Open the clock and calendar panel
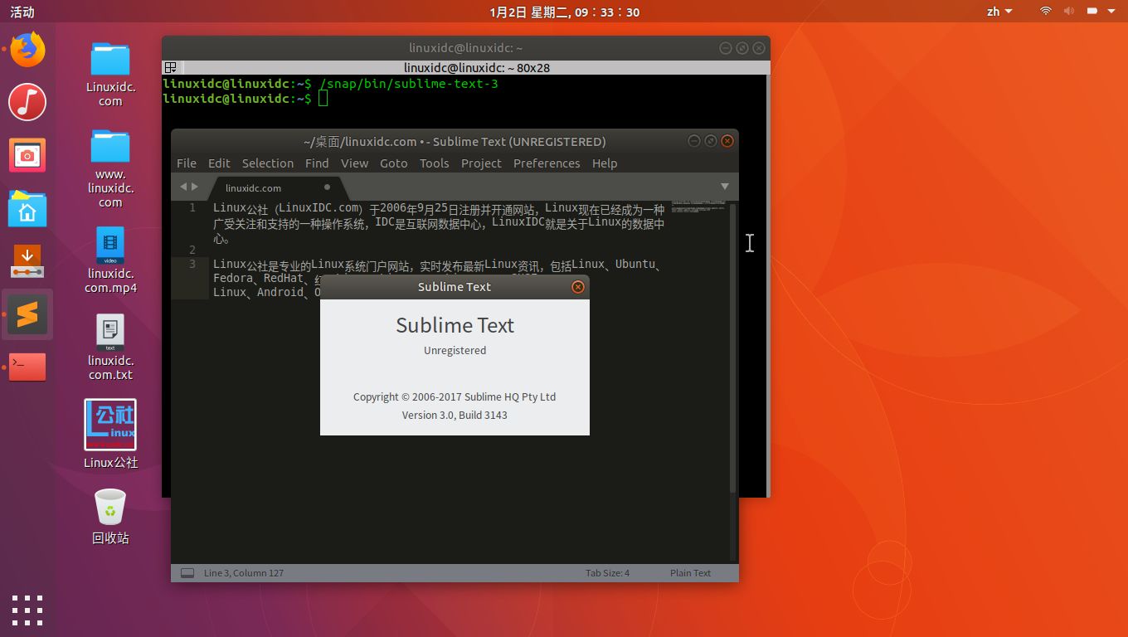Image resolution: width=1128 pixels, height=637 pixels. click(x=564, y=12)
